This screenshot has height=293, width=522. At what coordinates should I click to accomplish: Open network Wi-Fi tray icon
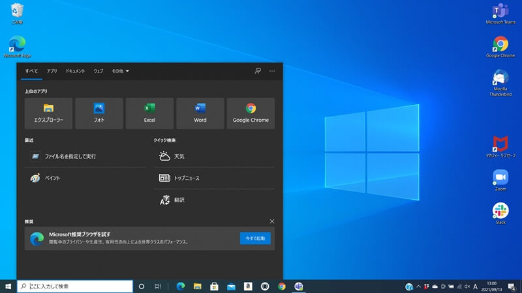point(459,286)
